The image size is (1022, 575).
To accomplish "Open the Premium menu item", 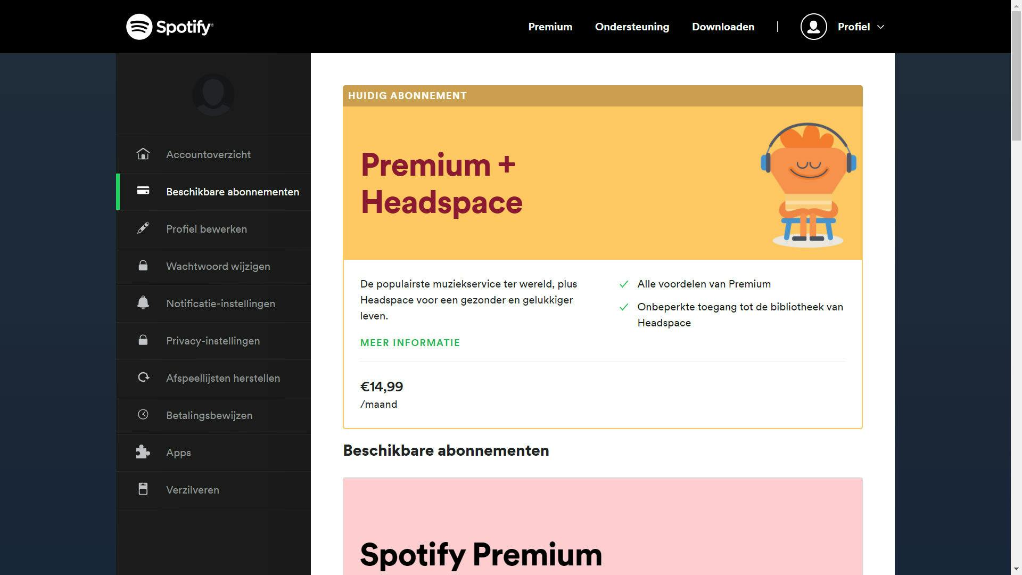I will point(550,27).
